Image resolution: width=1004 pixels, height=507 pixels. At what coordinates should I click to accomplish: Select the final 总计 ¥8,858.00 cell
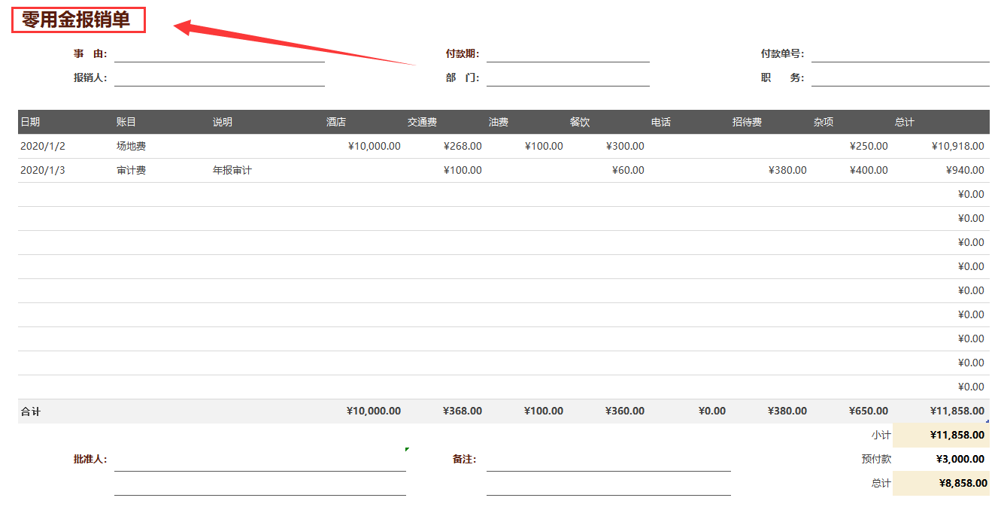click(x=942, y=483)
